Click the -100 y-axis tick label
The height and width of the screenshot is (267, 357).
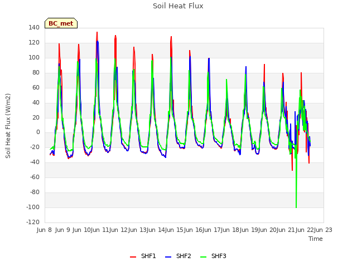pyautogui.click(x=33, y=207)
